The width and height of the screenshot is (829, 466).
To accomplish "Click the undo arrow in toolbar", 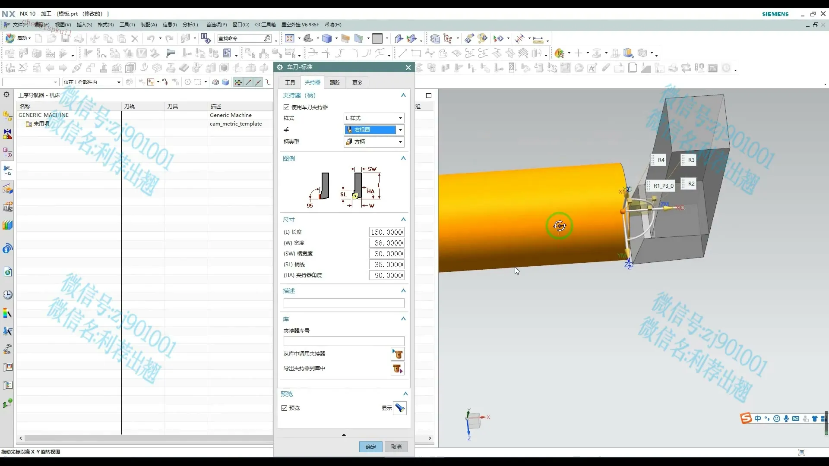I will [150, 38].
